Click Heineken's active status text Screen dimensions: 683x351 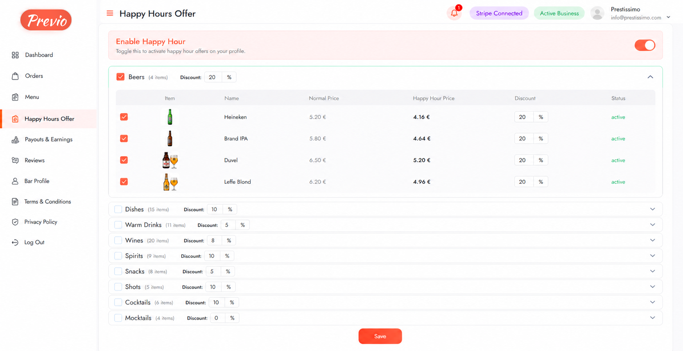point(618,117)
